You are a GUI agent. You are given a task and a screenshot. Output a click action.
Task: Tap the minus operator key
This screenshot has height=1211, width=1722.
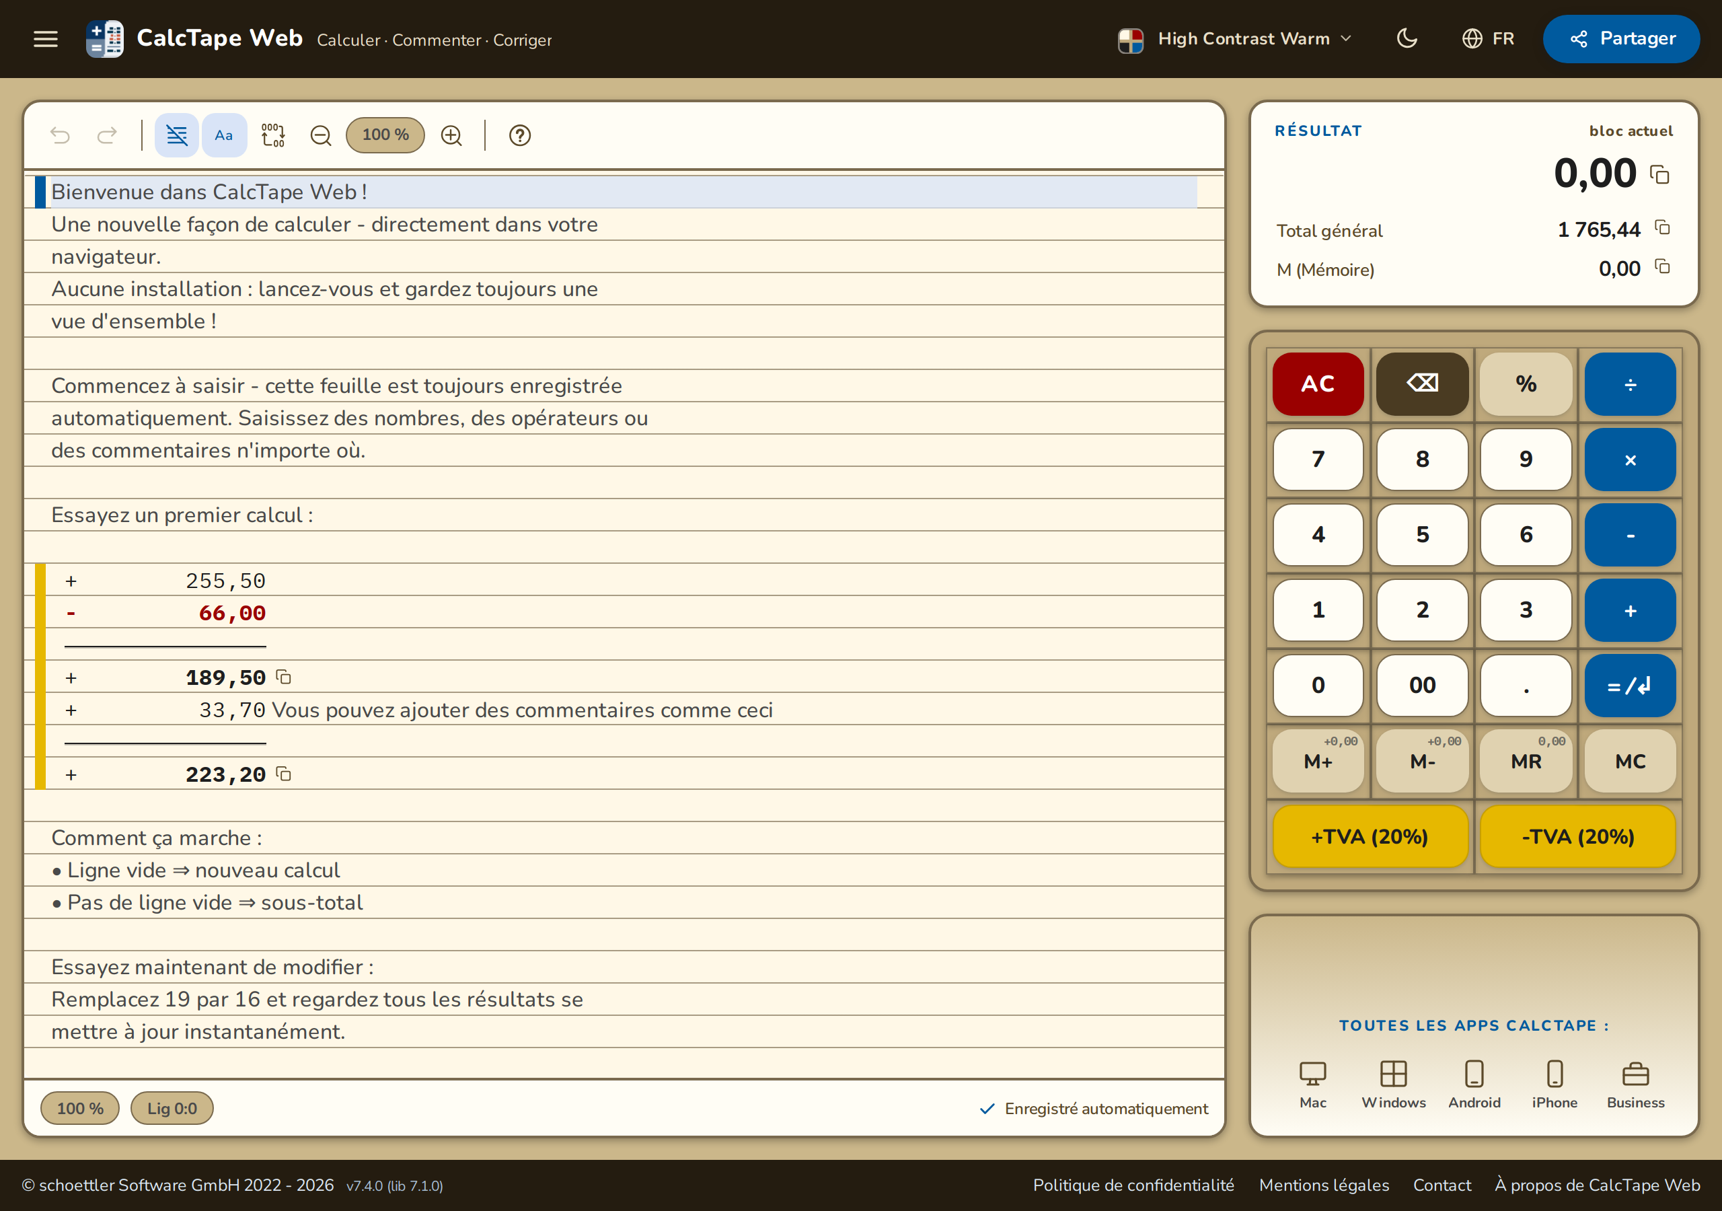1630,534
